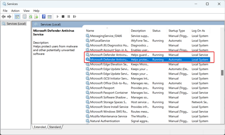Open the View menu
Viewport: 225px width, 135px height.
pos(26,11)
